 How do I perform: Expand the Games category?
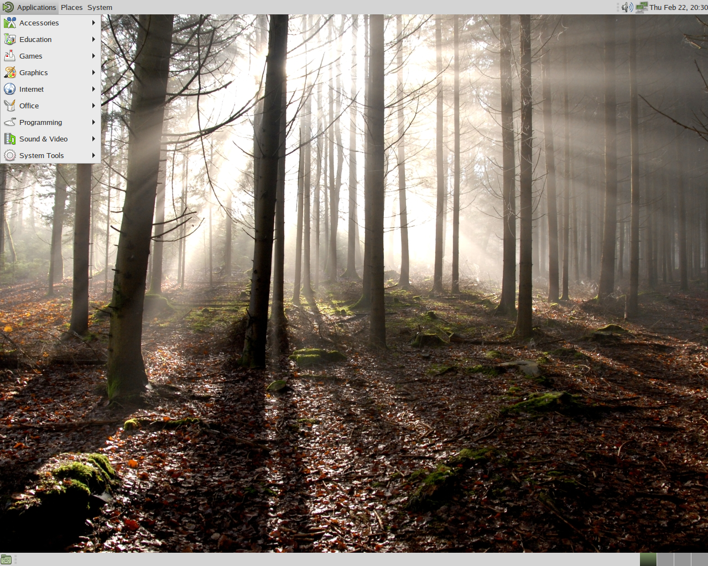[50, 56]
